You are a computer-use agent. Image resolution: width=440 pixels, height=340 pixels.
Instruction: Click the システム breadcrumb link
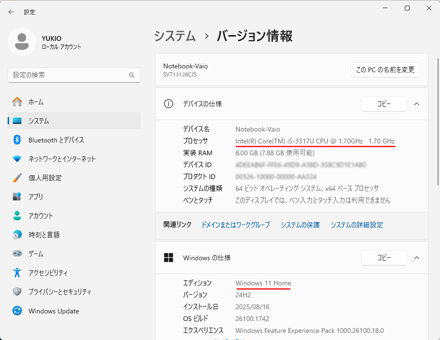tap(175, 36)
